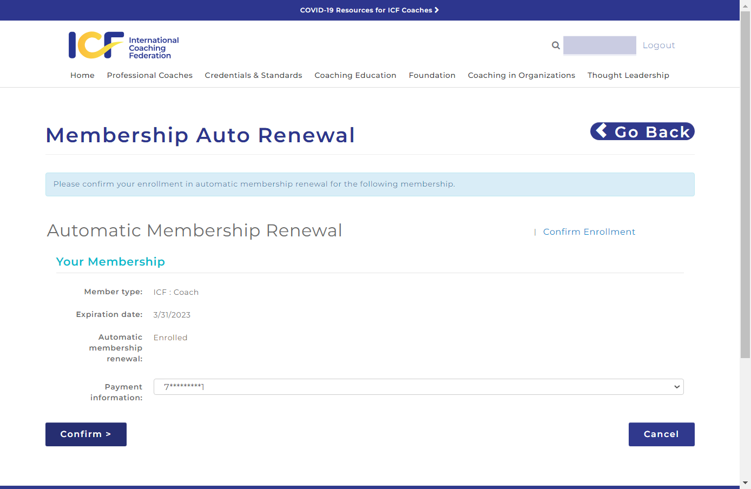Click the blue enrollment confirmation notice text

pyautogui.click(x=254, y=184)
